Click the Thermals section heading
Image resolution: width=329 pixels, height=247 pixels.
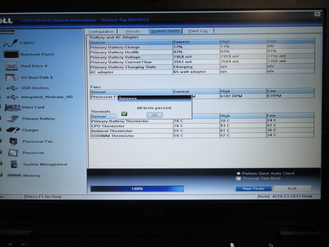click(101, 112)
